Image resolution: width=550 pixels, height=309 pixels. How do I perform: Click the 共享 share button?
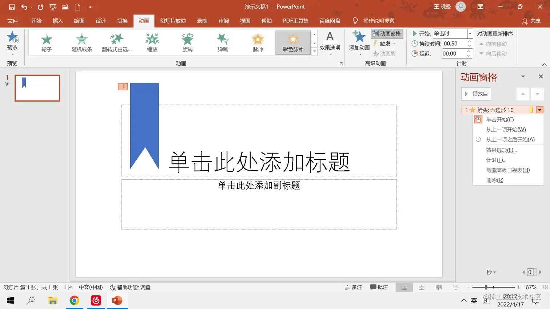(531, 21)
